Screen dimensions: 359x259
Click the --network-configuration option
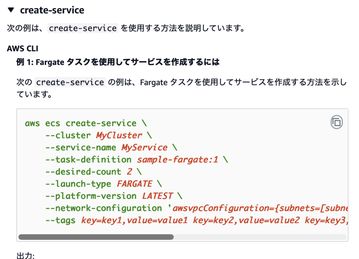point(104,208)
